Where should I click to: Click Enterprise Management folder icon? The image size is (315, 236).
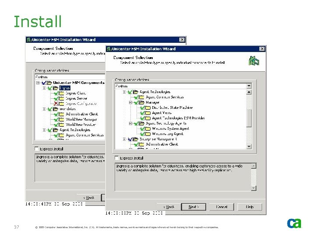coord(136,139)
